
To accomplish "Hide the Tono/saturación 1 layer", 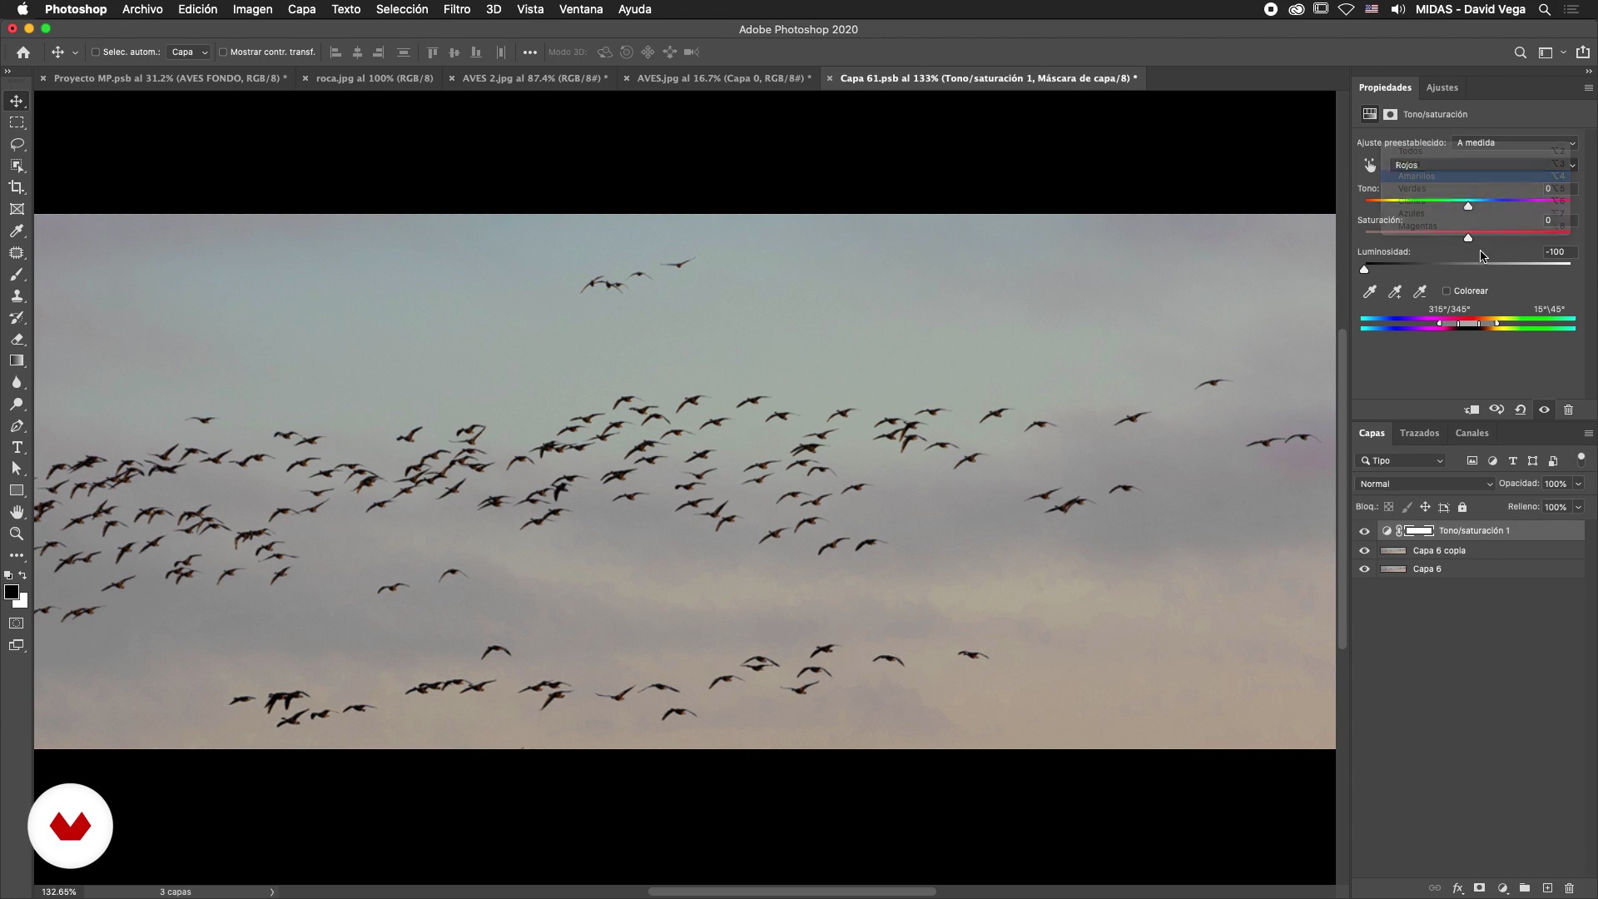I will point(1364,531).
